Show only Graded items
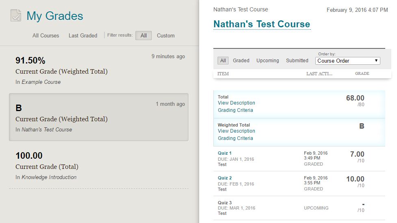Screen dimensions: 397x223 (x=241, y=61)
